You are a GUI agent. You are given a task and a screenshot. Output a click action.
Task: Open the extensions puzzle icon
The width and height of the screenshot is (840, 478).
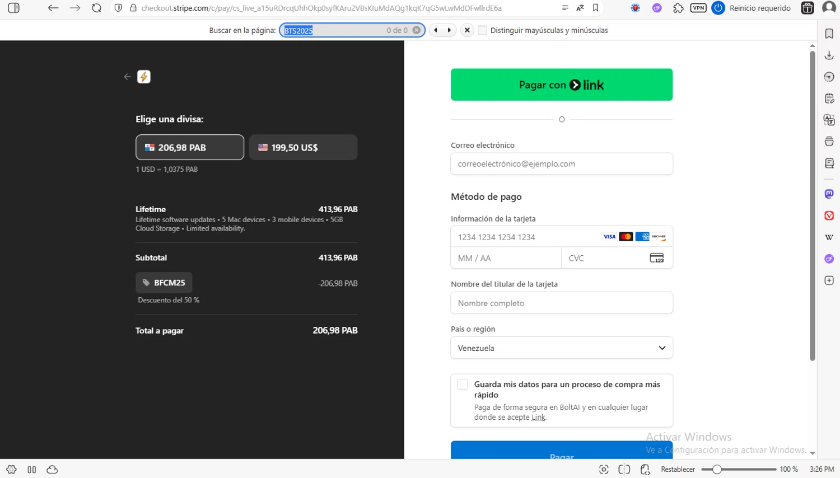[x=678, y=8]
